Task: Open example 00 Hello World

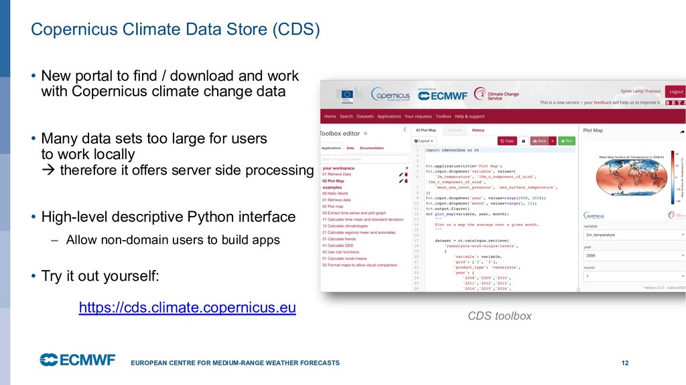Action: tap(335, 193)
